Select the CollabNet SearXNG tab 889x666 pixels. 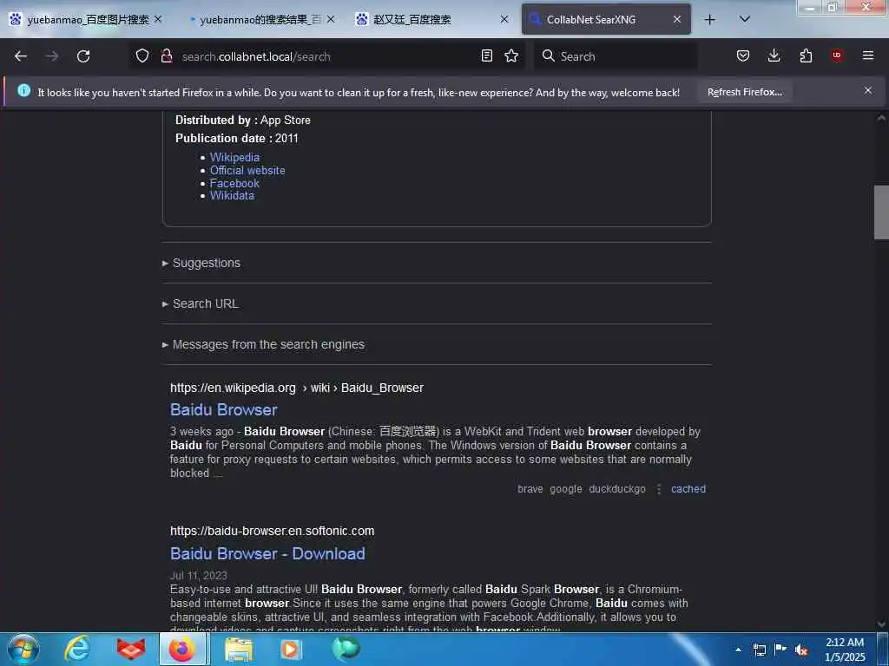tap(605, 19)
